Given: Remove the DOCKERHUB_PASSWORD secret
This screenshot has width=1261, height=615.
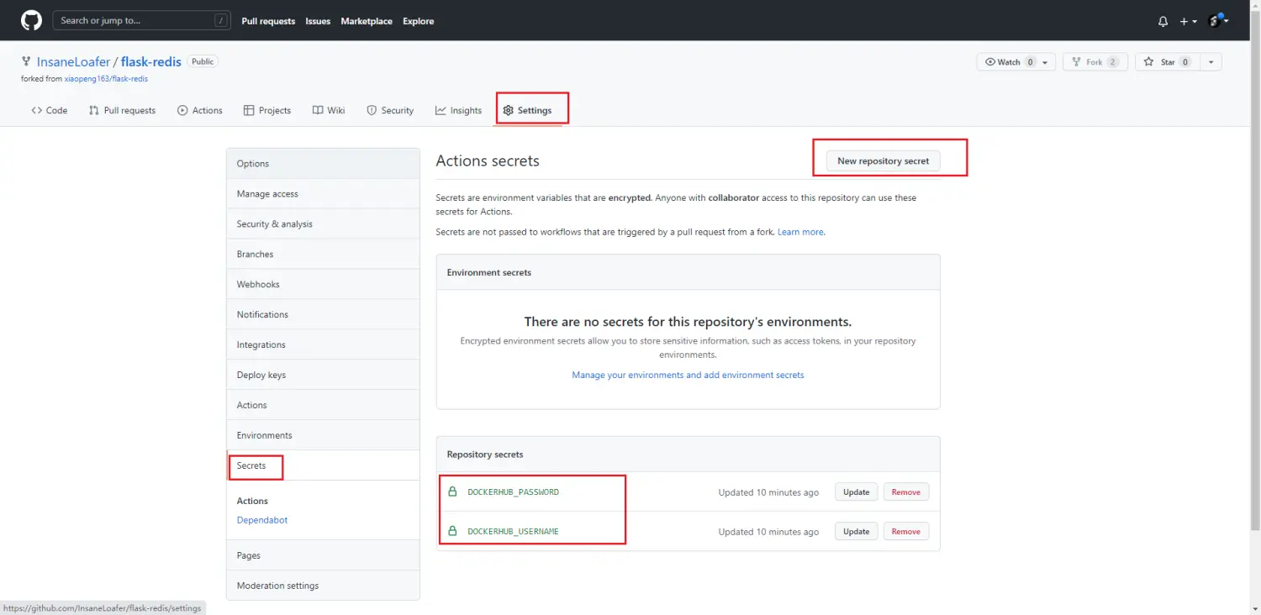Looking at the screenshot, I should pyautogui.click(x=906, y=492).
